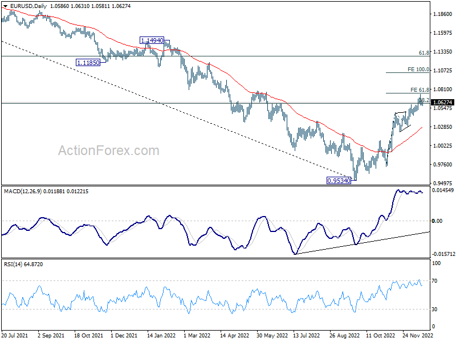456x342 pixels.
Task: Click the 61.8 retracement label near 1.13350
Action: (424, 52)
